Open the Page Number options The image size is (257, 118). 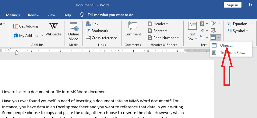pos(164,38)
